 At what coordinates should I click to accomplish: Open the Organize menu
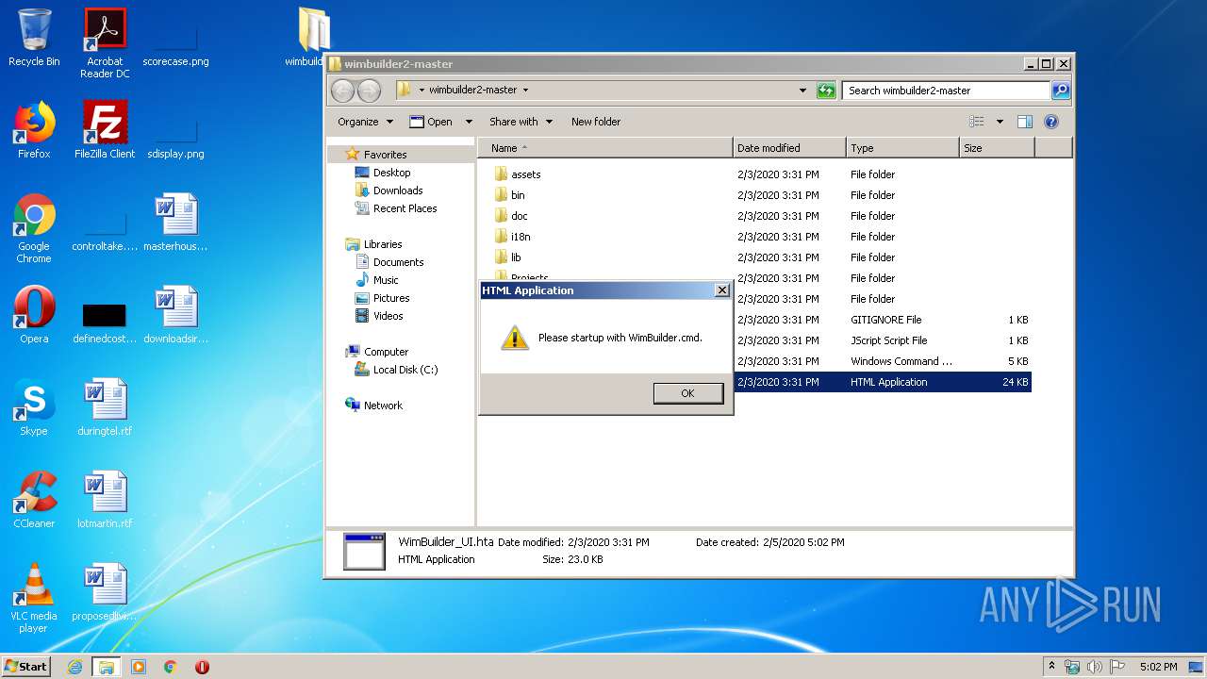point(365,122)
